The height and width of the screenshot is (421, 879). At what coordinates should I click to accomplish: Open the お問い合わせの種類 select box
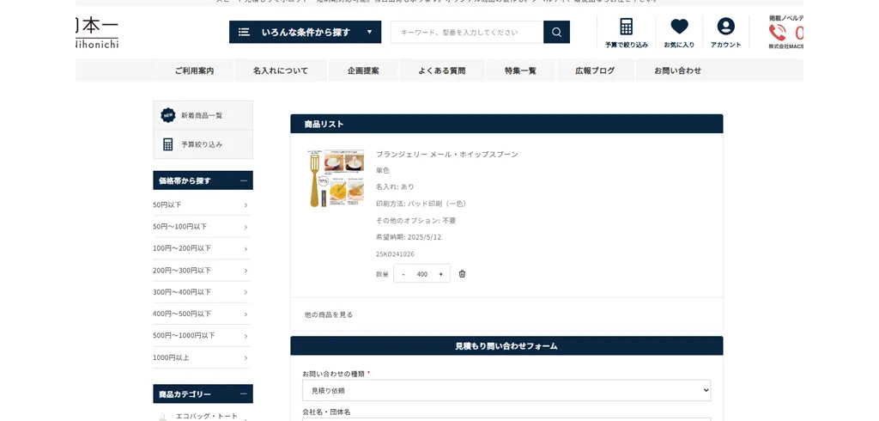pos(506,390)
